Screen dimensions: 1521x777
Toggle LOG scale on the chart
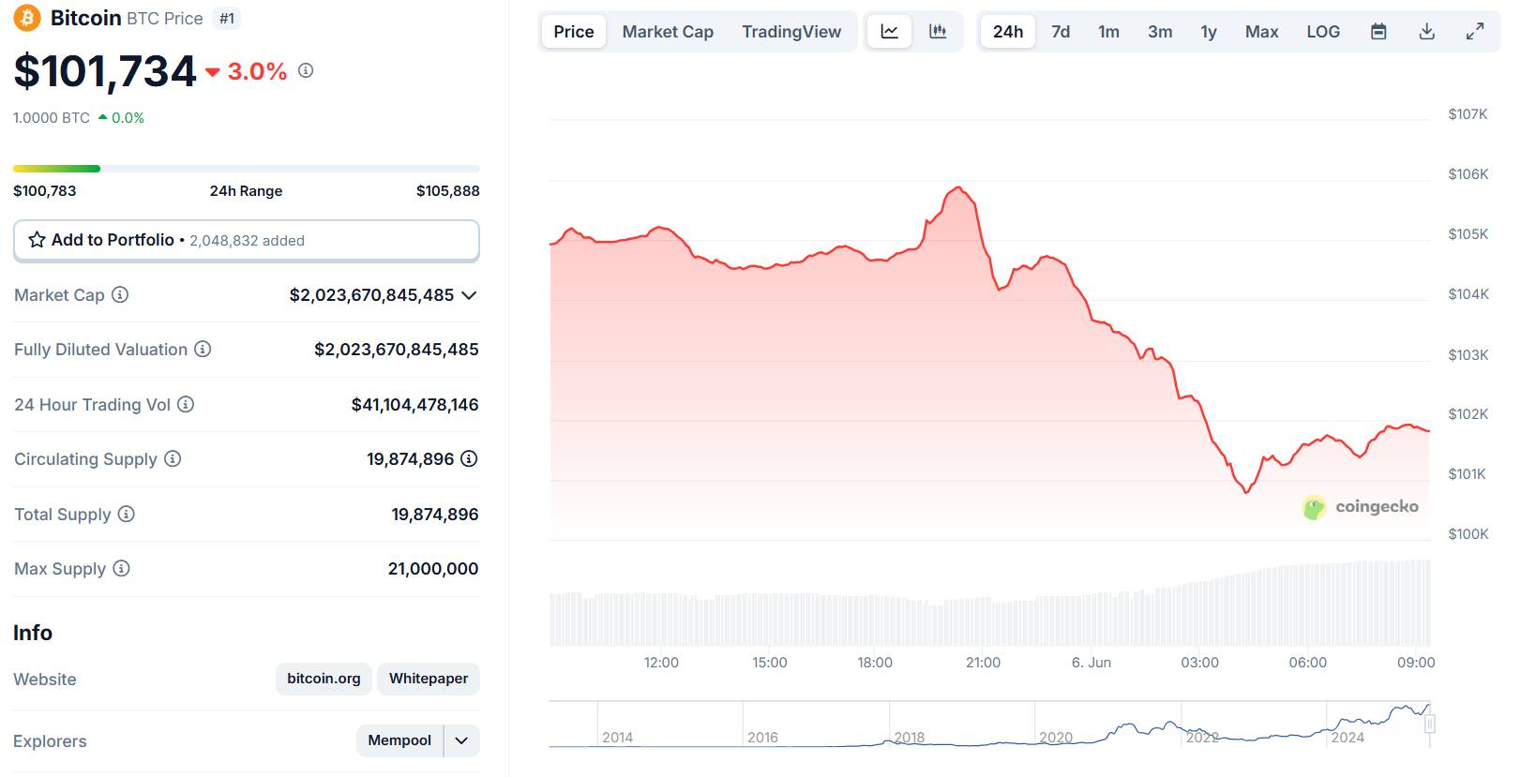(1323, 32)
